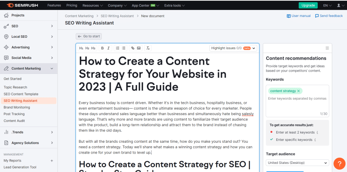Click the Local SEO pin icon
The image size is (347, 172).
click(x=7, y=37)
